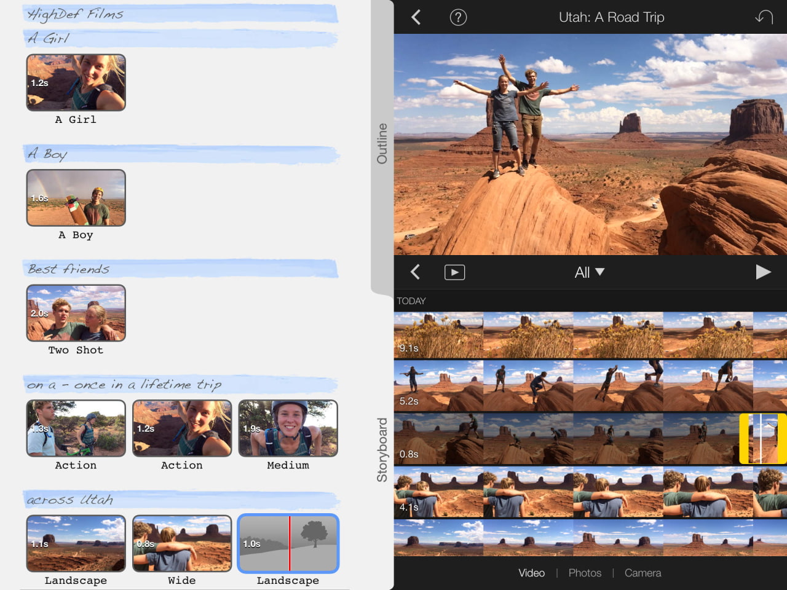Open the Camera tab
Viewport: 787px width, 590px height.
pyautogui.click(x=643, y=573)
